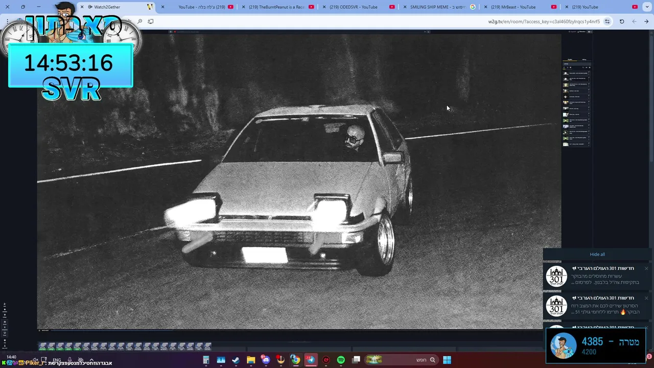Open the taskbar volume icon
This screenshot has height=368, width=654.
click(x=35, y=360)
